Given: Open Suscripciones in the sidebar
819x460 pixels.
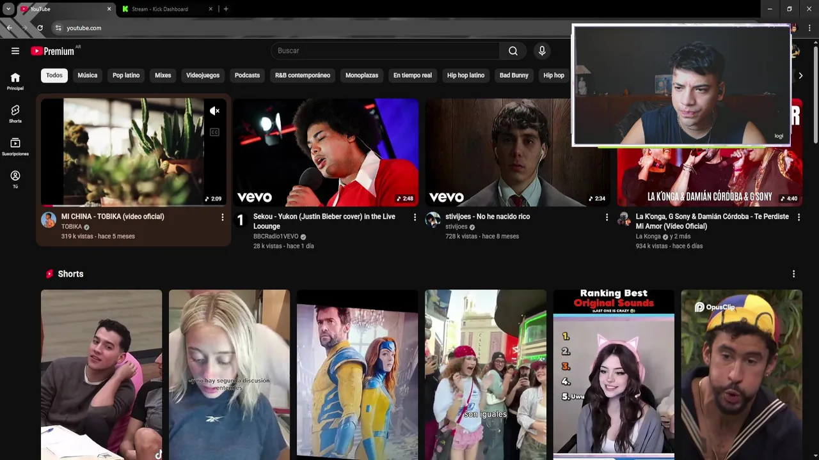Looking at the screenshot, I should (x=15, y=147).
